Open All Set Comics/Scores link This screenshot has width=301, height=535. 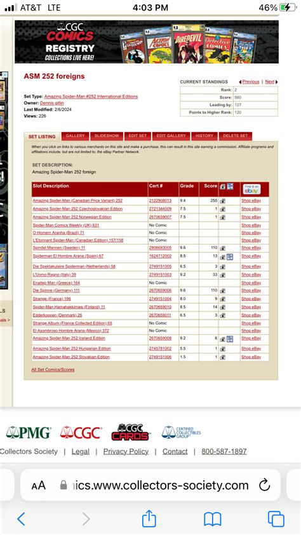tap(53, 370)
